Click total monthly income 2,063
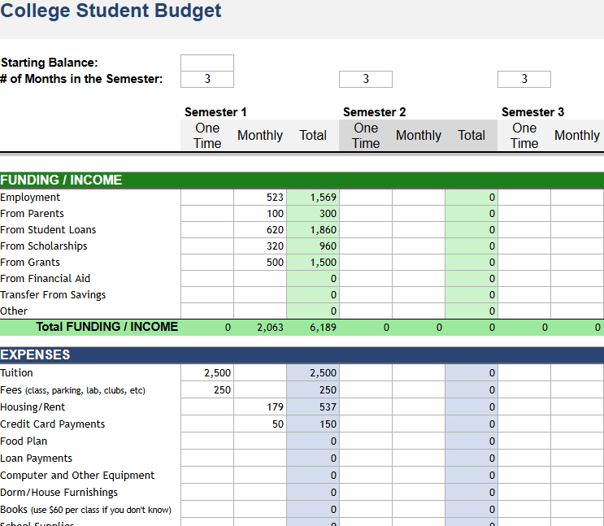Image resolution: width=604 pixels, height=526 pixels. 270,328
